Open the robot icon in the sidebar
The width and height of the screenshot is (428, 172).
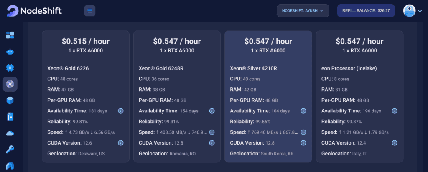pyautogui.click(x=10, y=52)
